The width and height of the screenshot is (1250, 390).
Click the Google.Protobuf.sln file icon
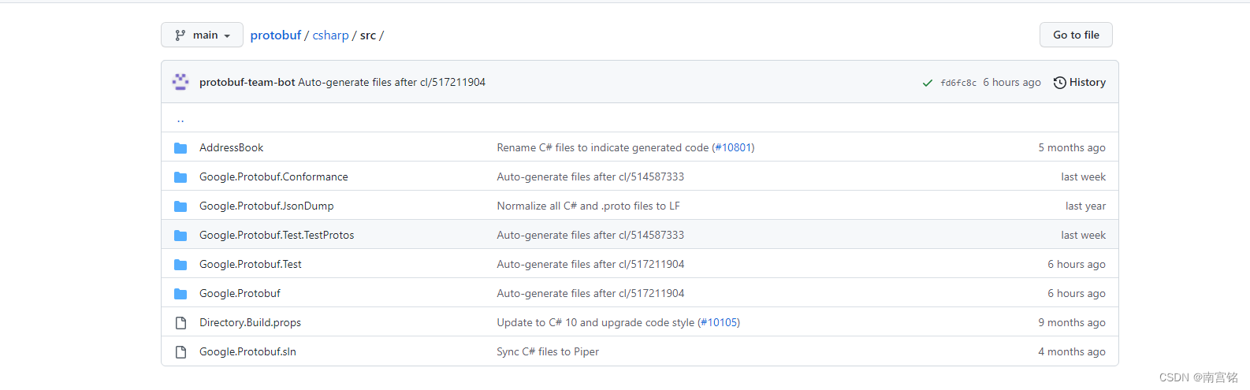pos(180,352)
